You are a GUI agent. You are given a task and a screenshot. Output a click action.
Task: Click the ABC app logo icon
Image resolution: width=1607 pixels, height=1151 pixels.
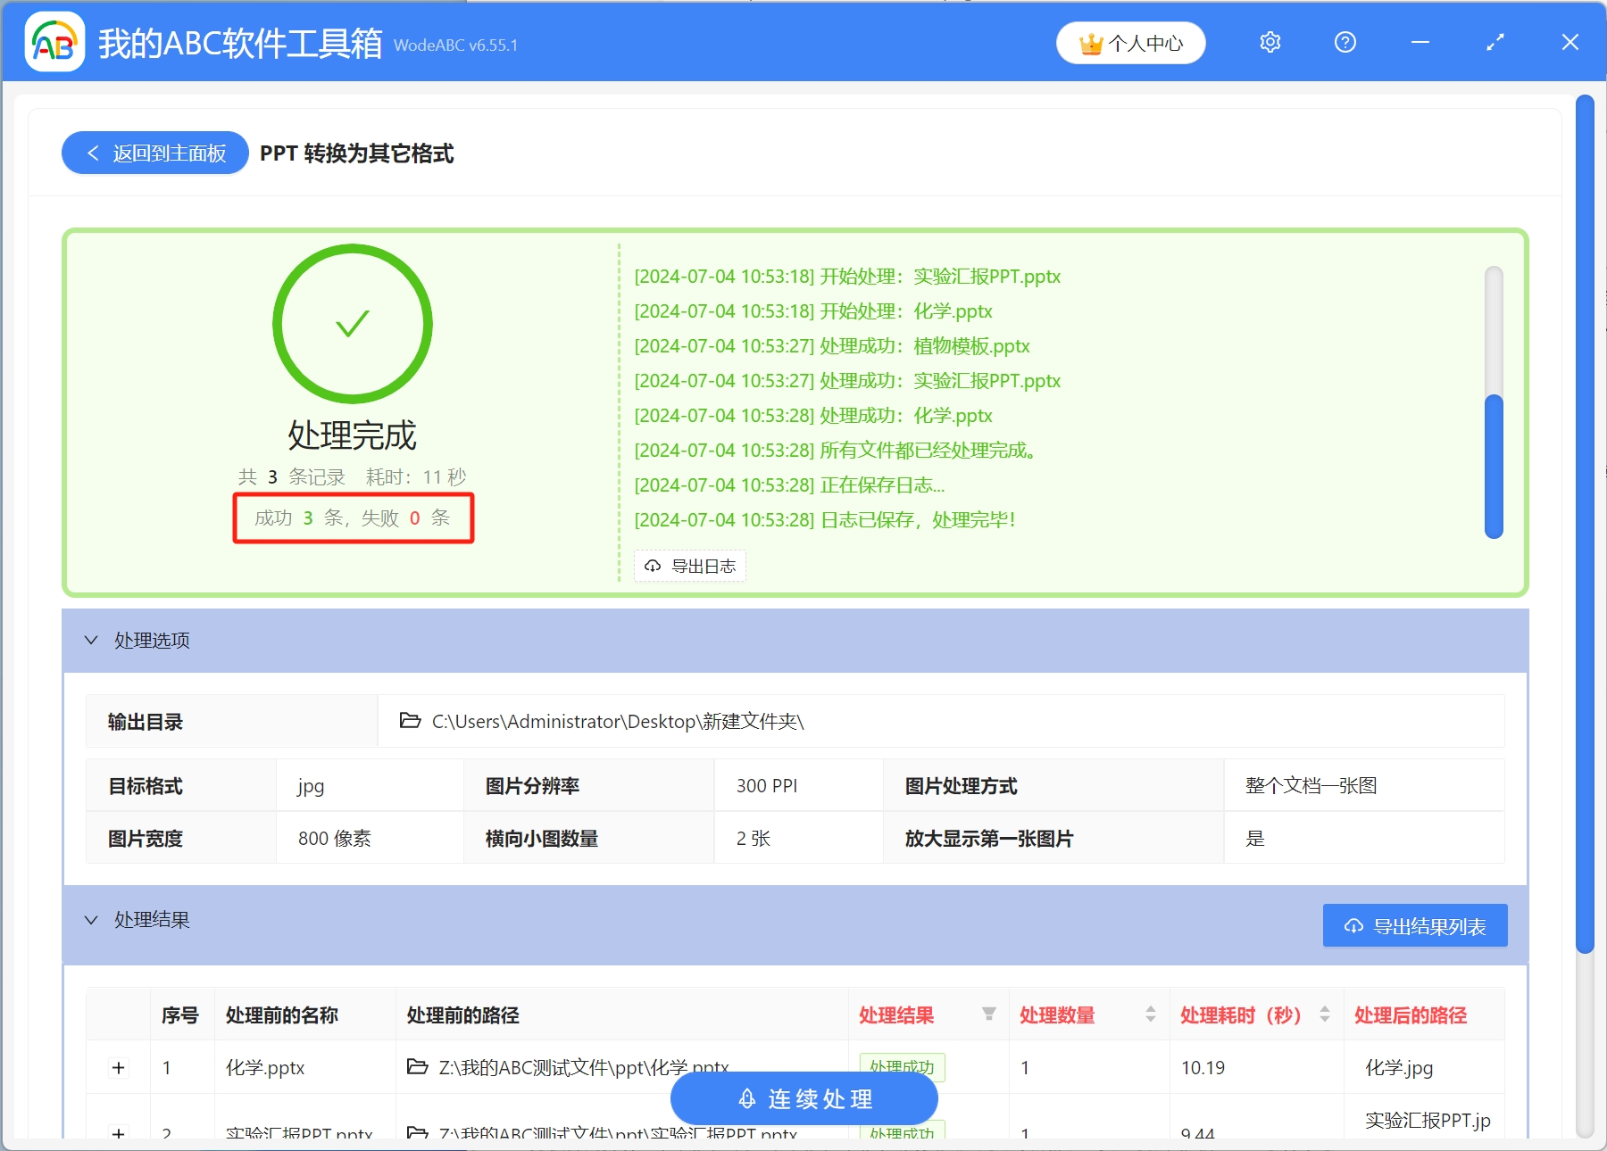tap(54, 41)
